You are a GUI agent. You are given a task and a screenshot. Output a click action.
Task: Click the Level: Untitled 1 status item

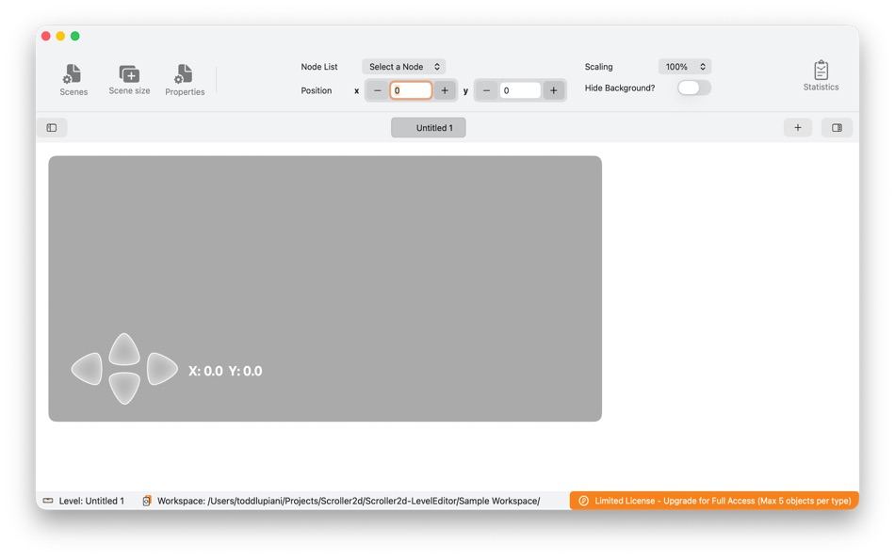point(91,500)
